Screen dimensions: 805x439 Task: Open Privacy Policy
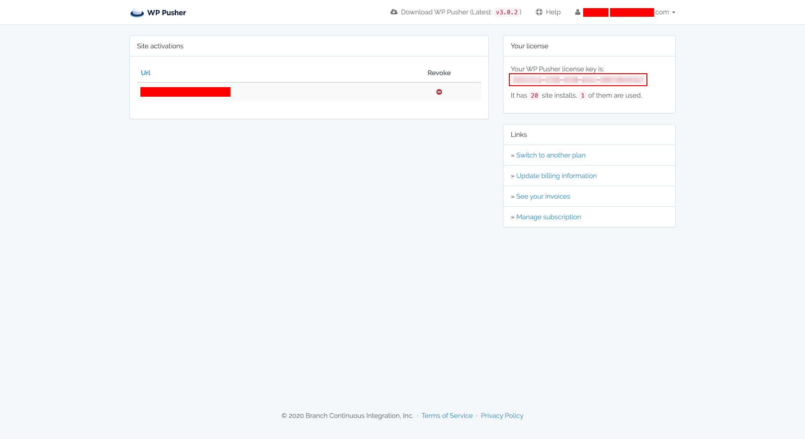pyautogui.click(x=502, y=416)
